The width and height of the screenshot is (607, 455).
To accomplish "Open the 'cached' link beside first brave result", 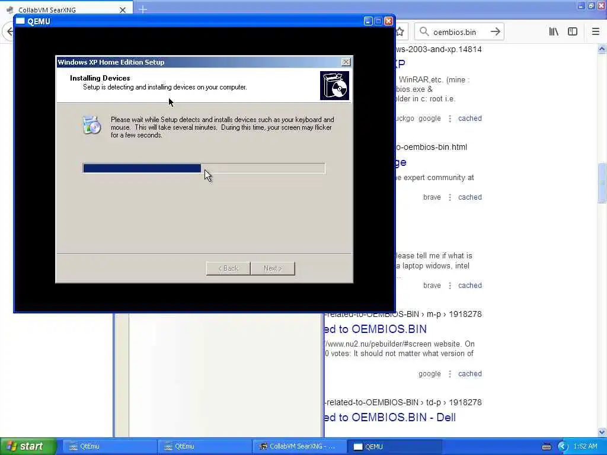I will (x=470, y=197).
